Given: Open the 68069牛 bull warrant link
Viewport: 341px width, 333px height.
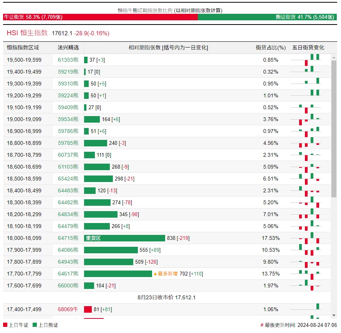Looking at the screenshot, I should [x=68, y=309].
